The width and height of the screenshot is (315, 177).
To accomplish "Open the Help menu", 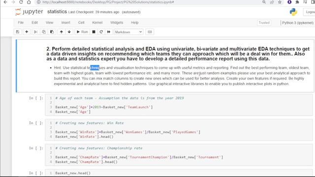I will pos(134,23).
